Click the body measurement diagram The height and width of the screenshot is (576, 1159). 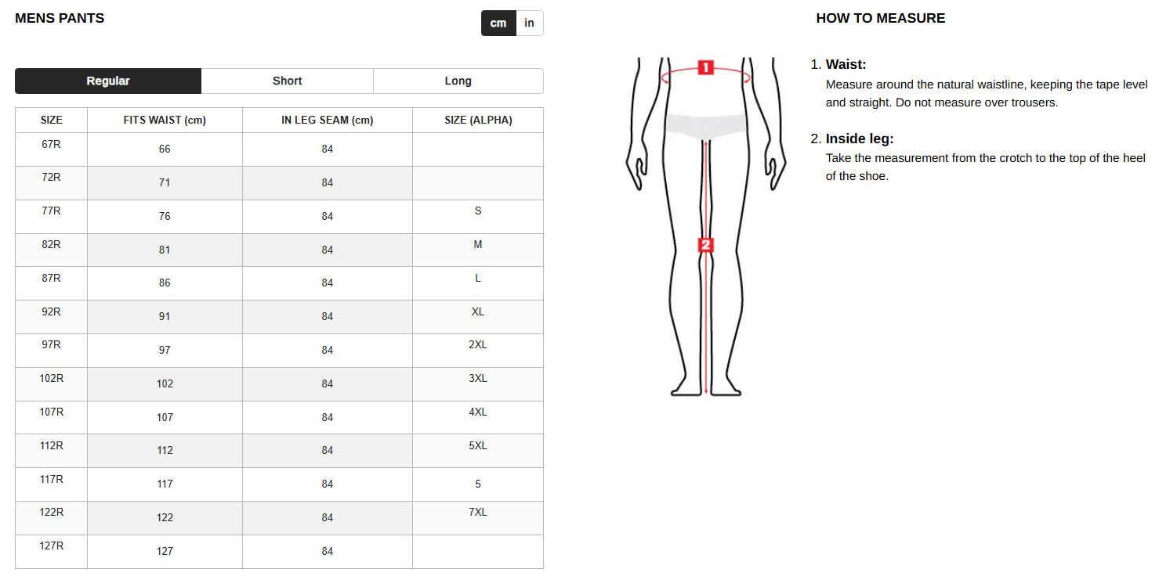(x=705, y=227)
